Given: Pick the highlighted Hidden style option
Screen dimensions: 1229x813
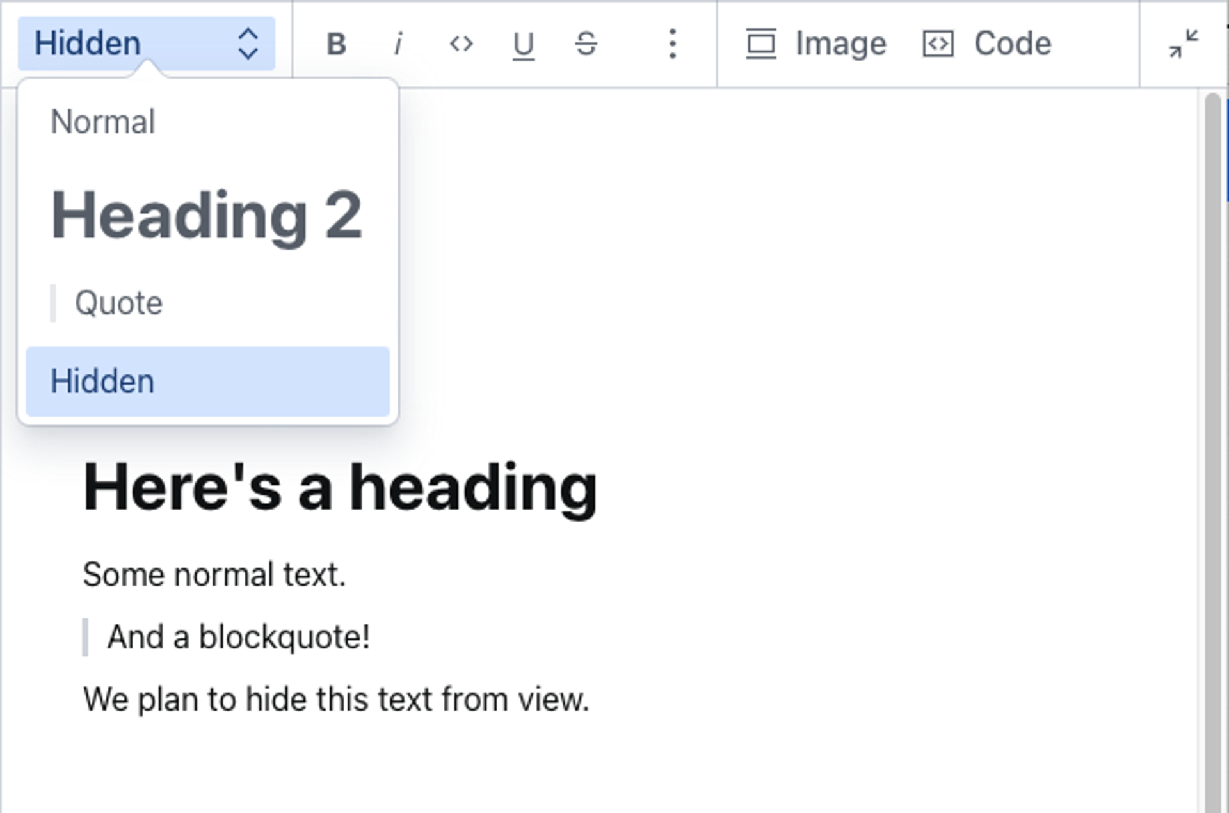Looking at the screenshot, I should point(207,382).
